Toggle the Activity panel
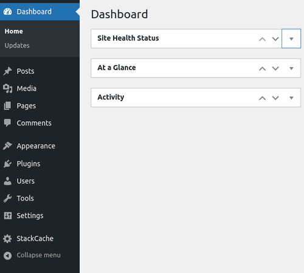This screenshot has width=304, height=273. pos(291,97)
